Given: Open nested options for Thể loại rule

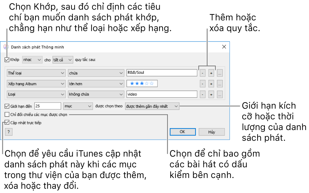Looking at the screenshot, I should 220,73.
